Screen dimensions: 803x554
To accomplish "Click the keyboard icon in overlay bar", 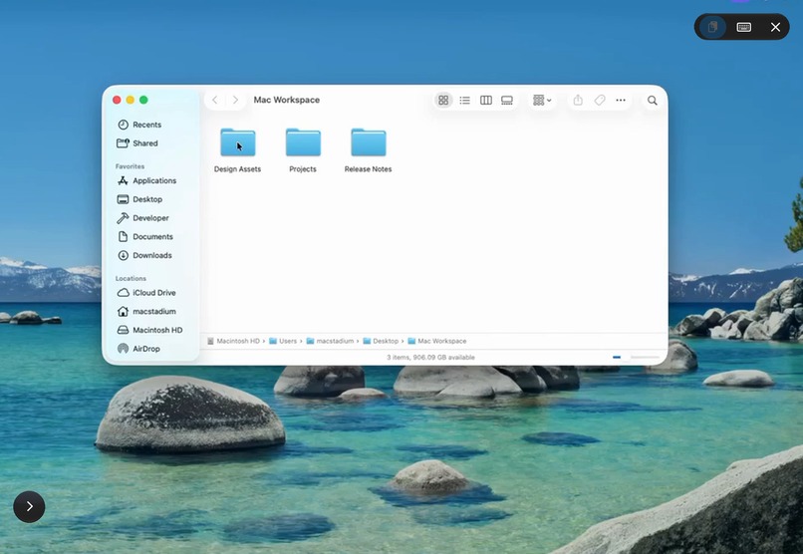I will 744,27.
